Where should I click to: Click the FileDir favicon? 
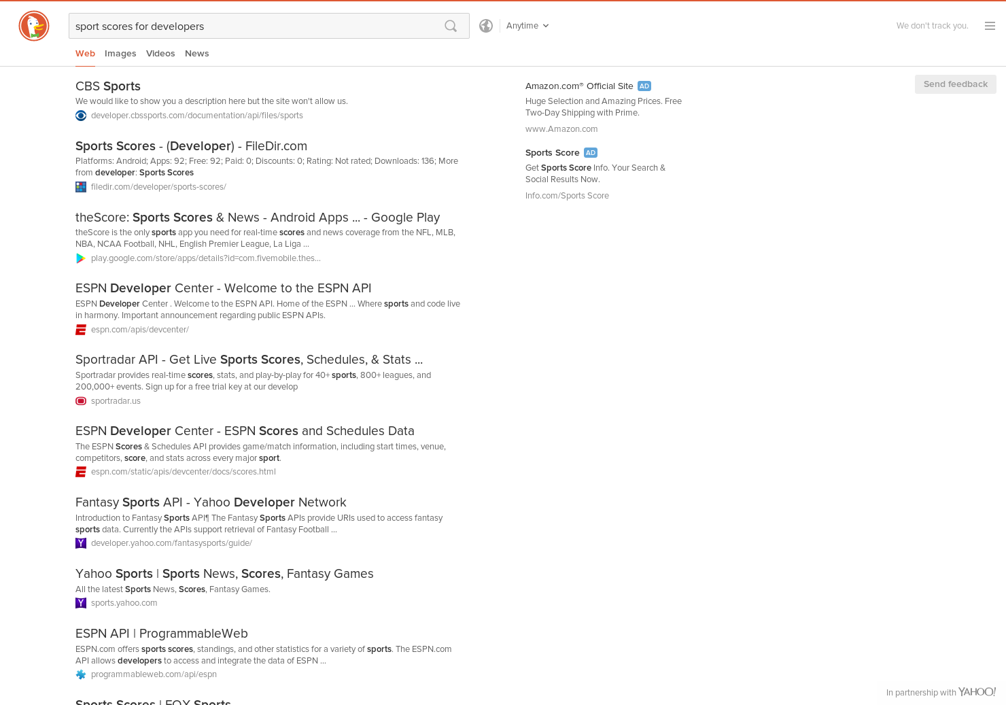point(81,187)
